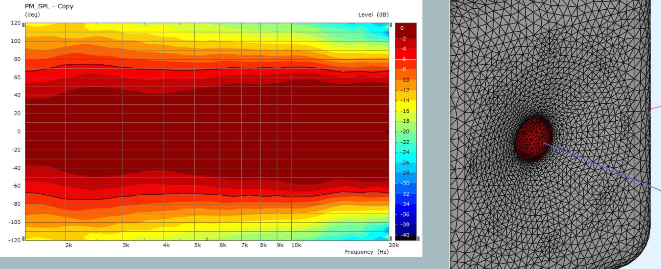
Task: Click the 20k frequency axis tick label
Action: (394, 245)
